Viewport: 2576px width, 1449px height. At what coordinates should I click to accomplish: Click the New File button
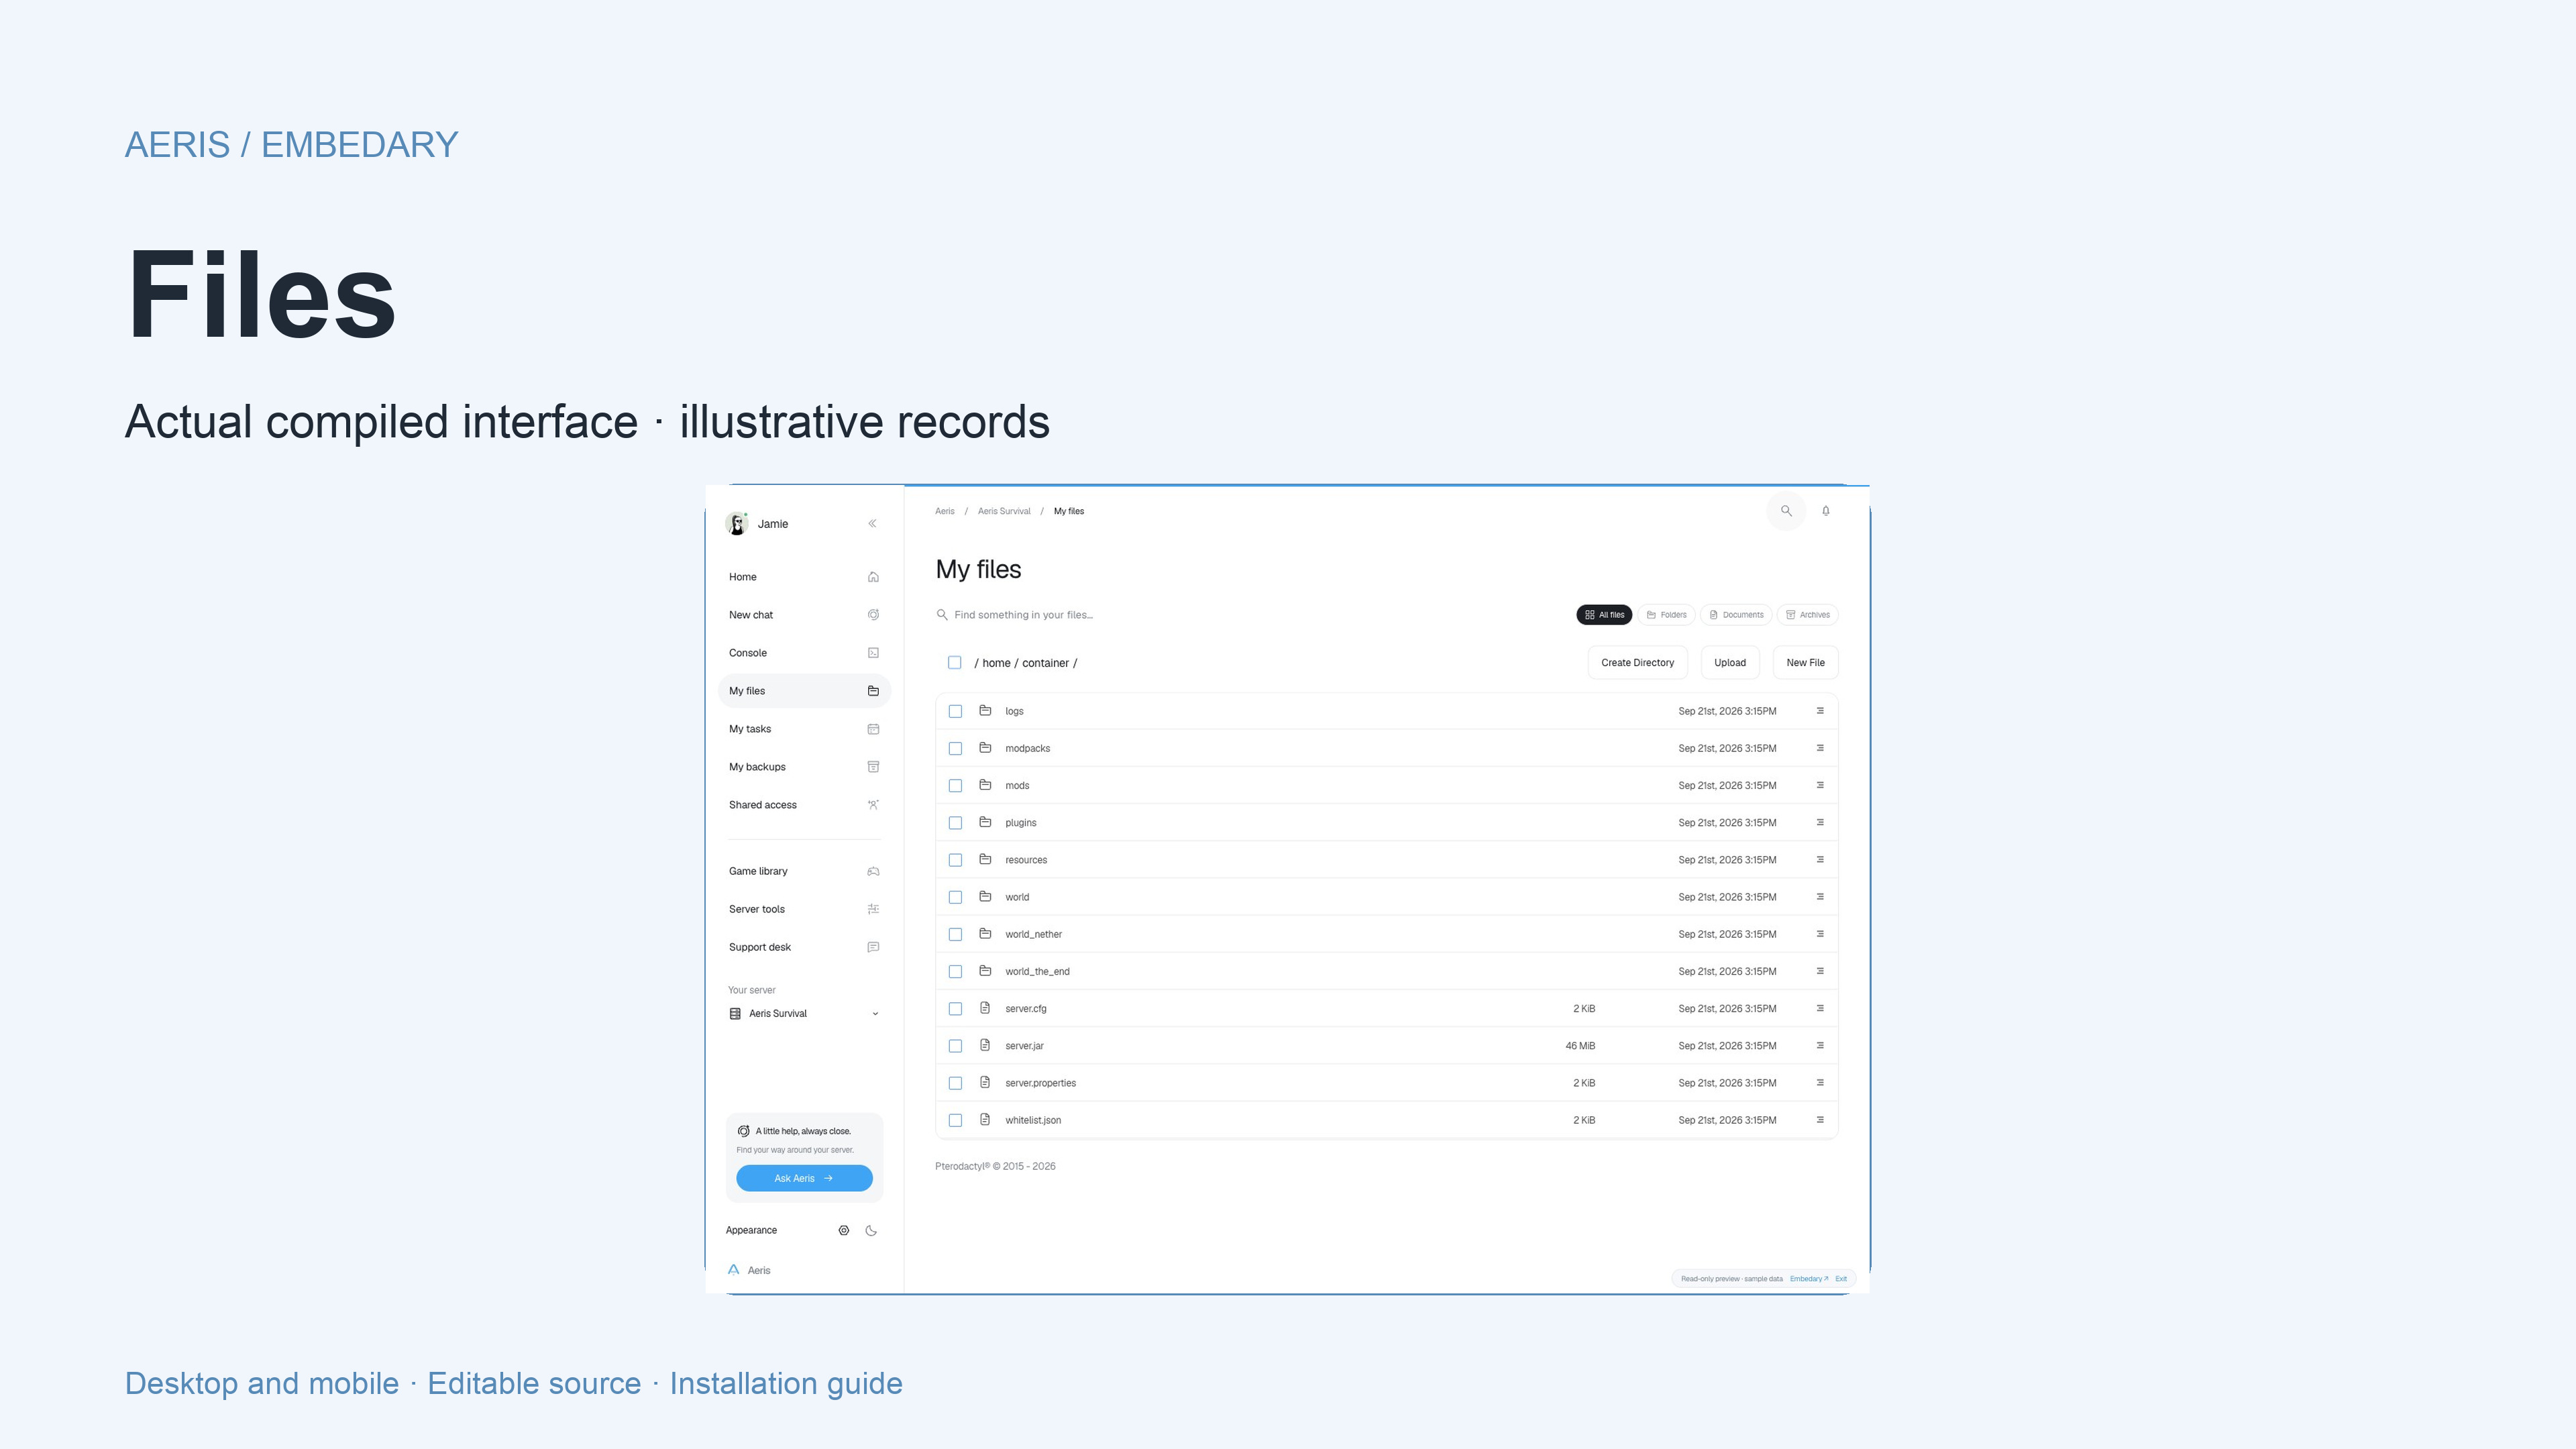coord(1805,663)
